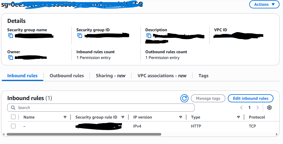283x144 pixels.
Task: Copy the Security group ID value
Action: pos(80,36)
